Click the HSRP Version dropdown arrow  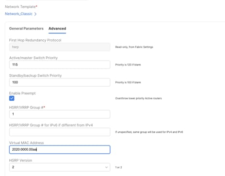[106, 167]
